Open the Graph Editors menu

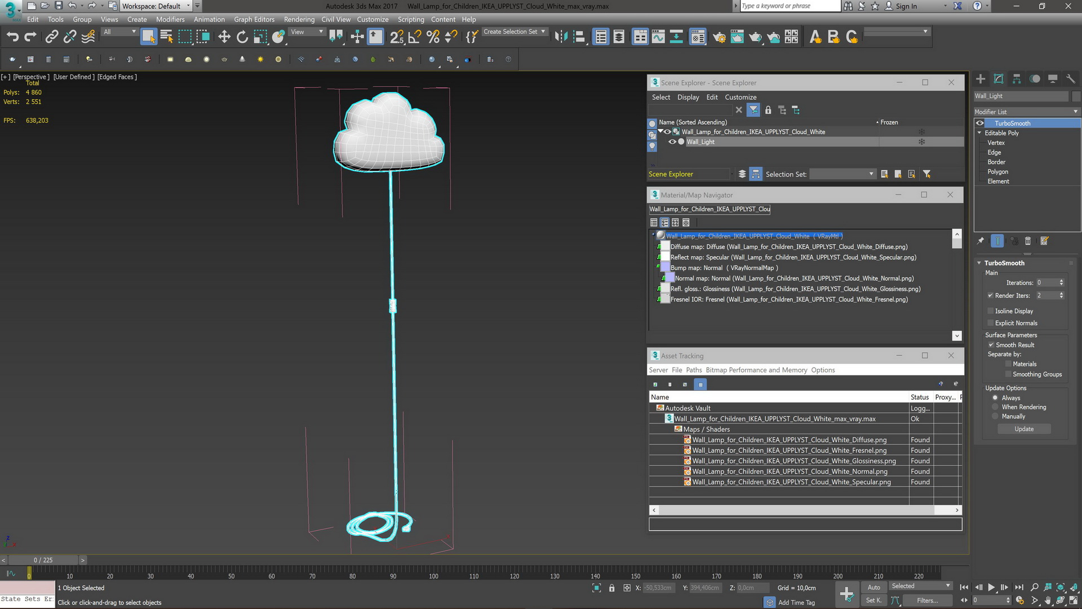point(254,19)
